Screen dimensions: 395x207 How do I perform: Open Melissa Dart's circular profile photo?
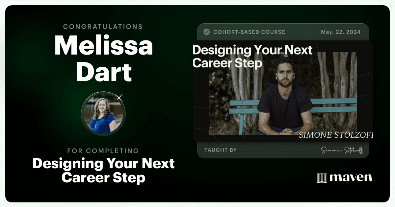(103, 114)
